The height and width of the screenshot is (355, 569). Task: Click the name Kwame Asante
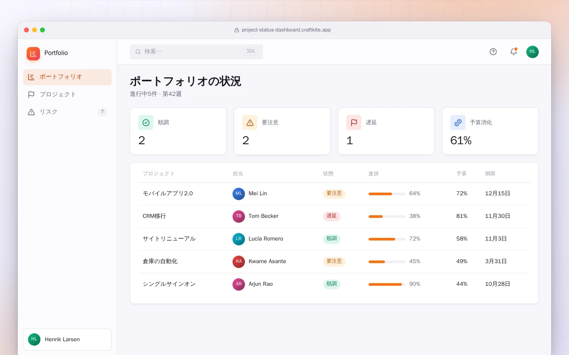click(267, 261)
